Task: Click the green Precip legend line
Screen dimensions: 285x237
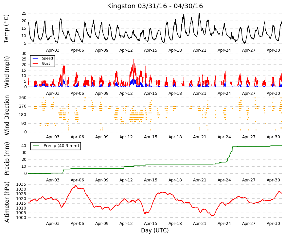Action: click(x=36, y=146)
